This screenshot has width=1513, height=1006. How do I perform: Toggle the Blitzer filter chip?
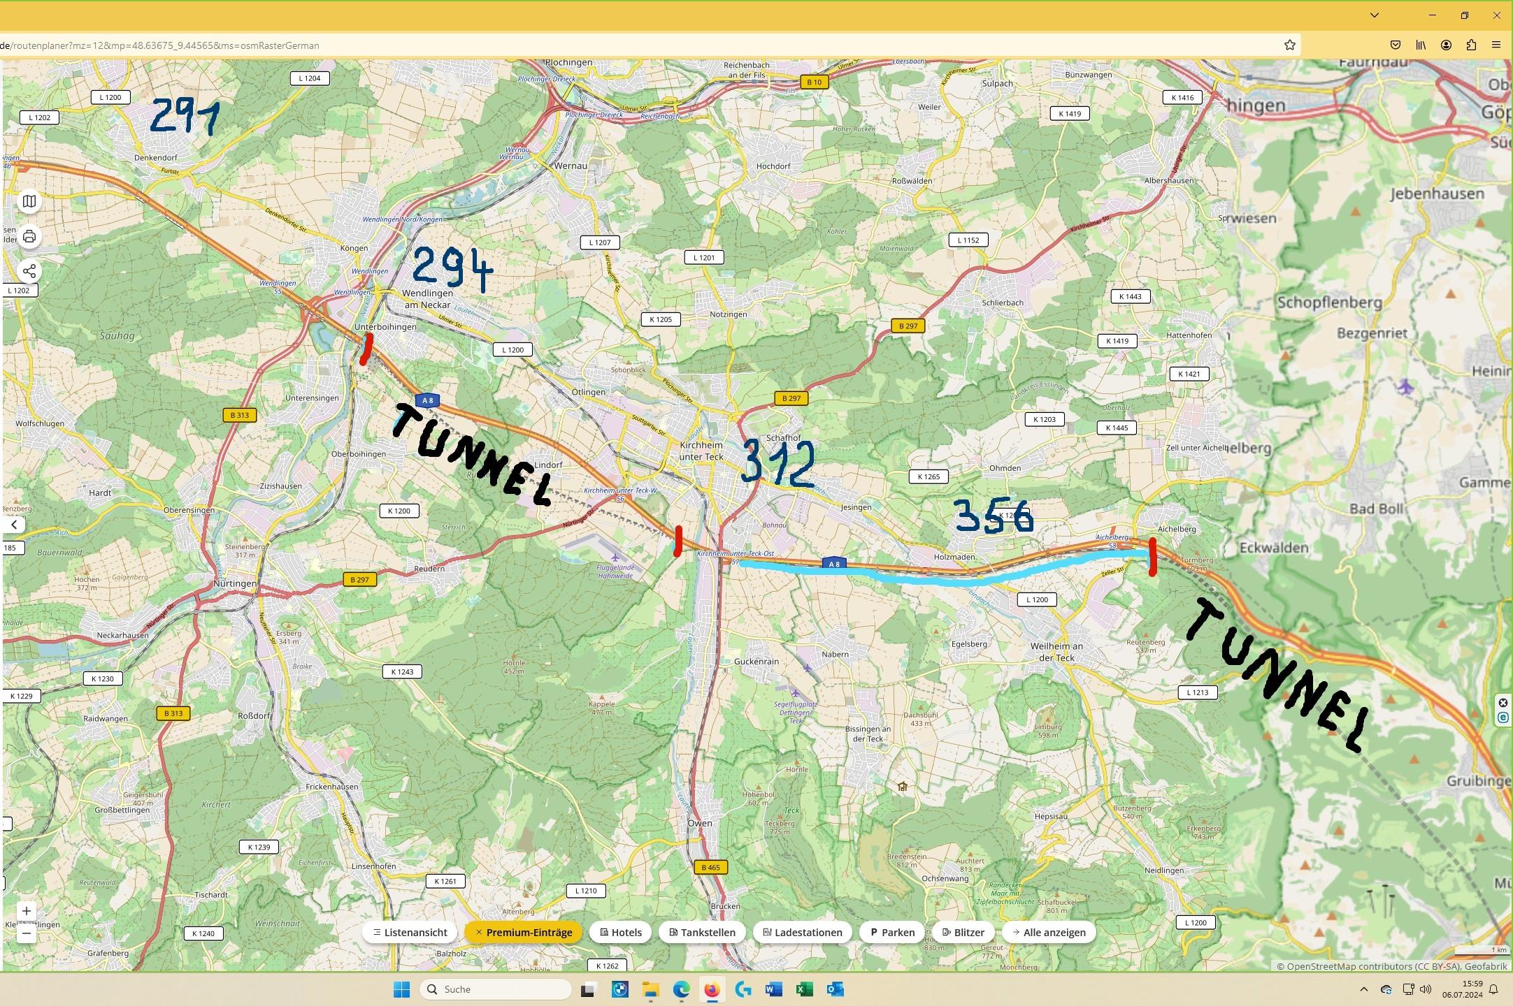[963, 932]
